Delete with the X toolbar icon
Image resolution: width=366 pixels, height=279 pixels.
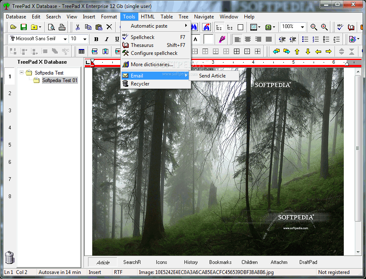[x=109, y=27]
